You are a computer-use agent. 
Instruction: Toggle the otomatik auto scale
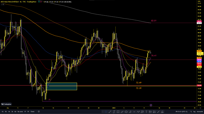pos(200,112)
